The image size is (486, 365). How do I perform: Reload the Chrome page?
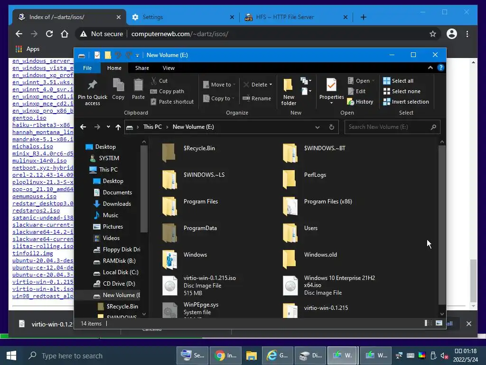coord(49,34)
